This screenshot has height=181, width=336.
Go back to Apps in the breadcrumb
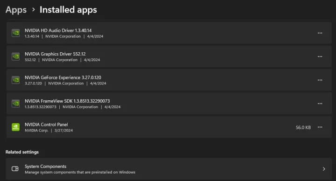16,10
